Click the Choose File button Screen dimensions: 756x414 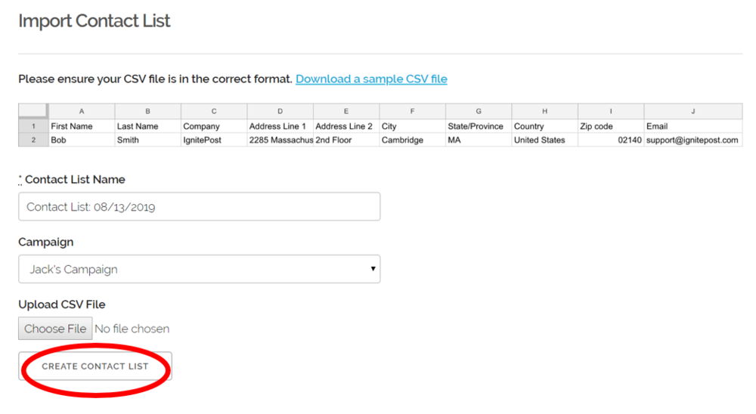tap(55, 329)
